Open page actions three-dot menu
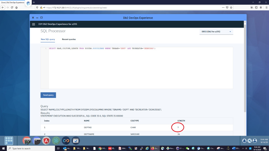 pyautogui.click(x=223, y=7)
